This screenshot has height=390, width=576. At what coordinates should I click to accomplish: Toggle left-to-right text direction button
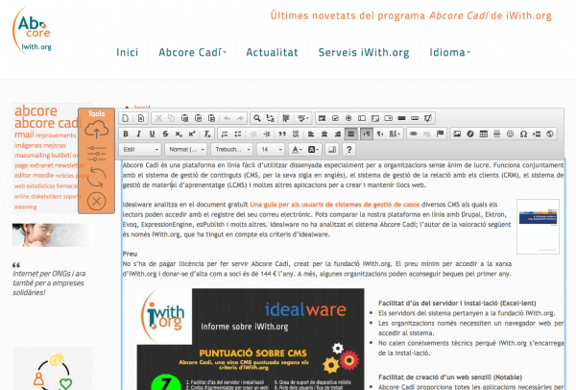pyautogui.click(x=367, y=134)
